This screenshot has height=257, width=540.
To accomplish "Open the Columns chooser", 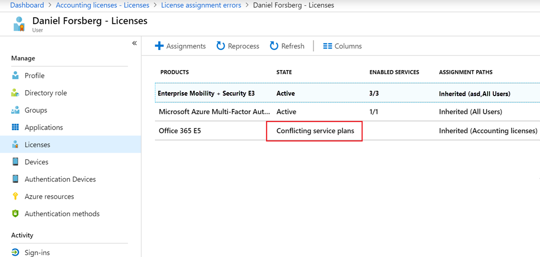I will click(342, 46).
